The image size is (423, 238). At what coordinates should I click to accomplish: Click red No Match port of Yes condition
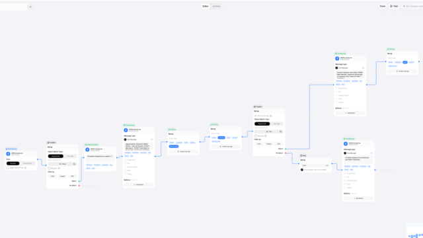coord(286,153)
